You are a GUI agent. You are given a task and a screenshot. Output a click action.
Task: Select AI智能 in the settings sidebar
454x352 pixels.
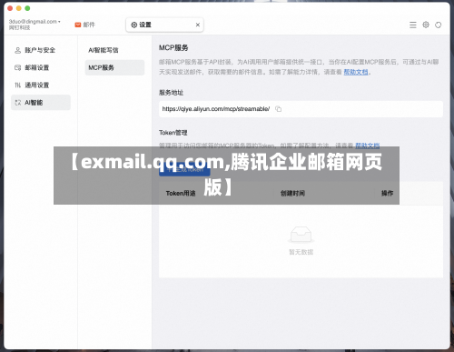point(41,103)
